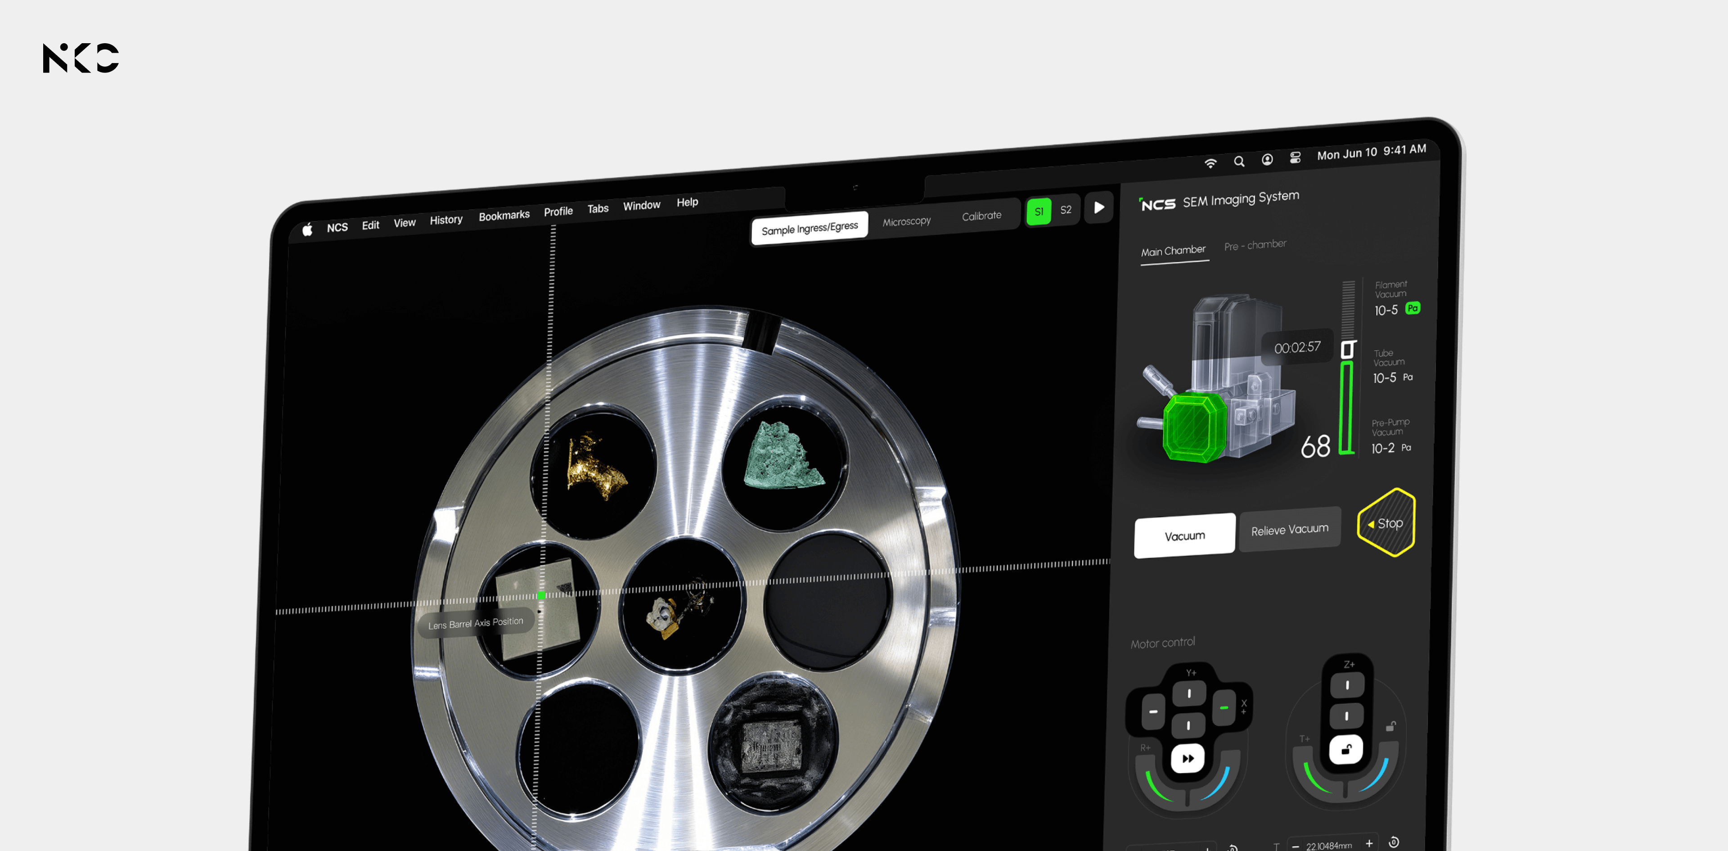This screenshot has width=1728, height=851.
Task: Toggle the green S1 selector
Action: [1039, 211]
